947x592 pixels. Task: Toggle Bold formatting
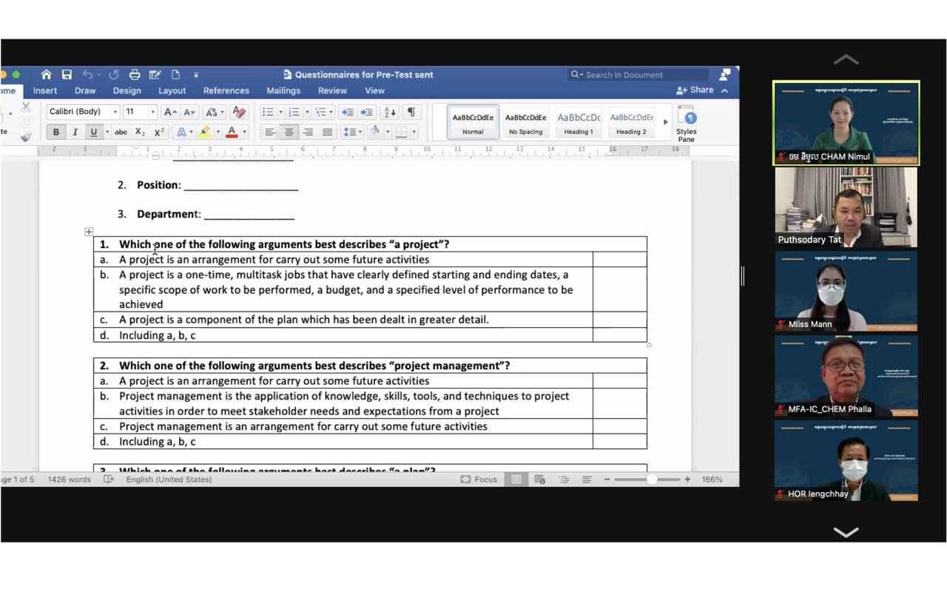[x=55, y=132]
